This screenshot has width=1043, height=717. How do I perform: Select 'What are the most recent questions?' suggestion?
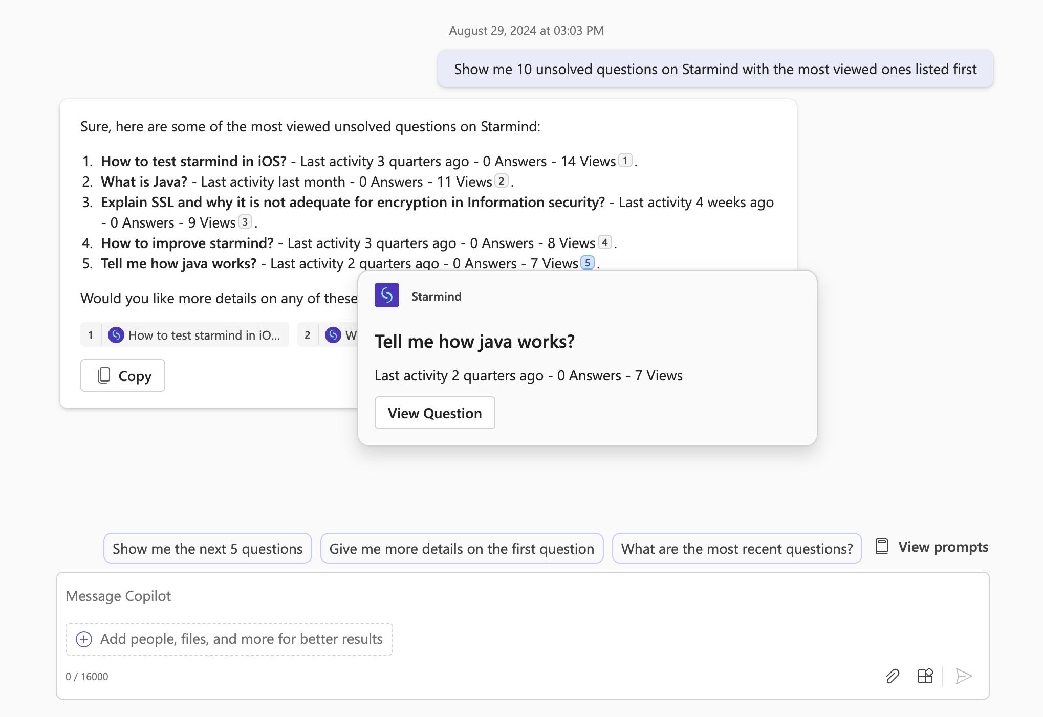(736, 548)
